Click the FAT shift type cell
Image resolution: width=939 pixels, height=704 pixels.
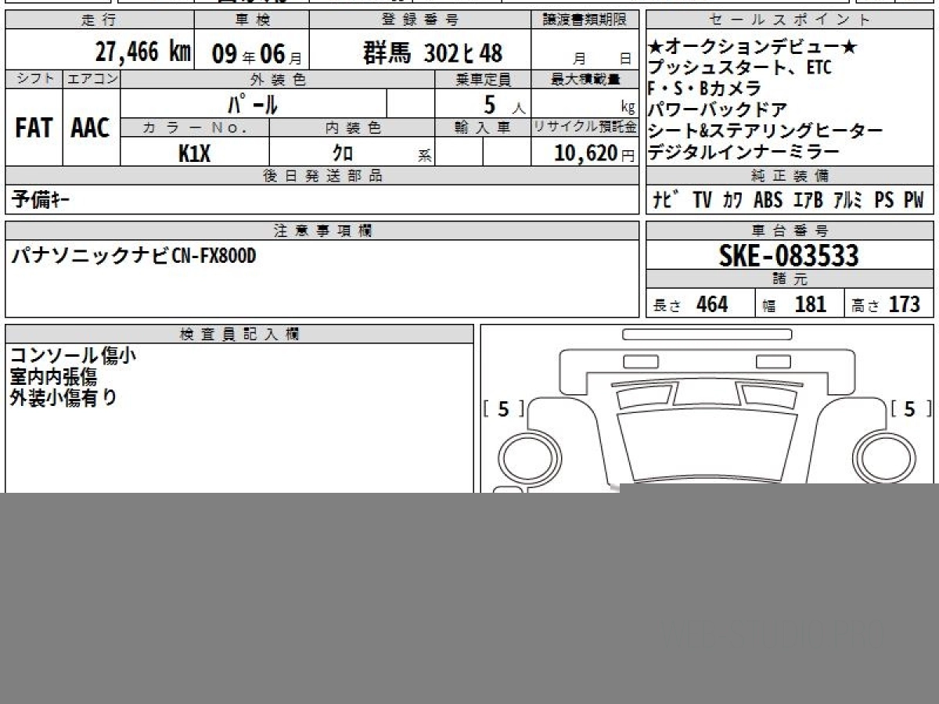tap(34, 128)
